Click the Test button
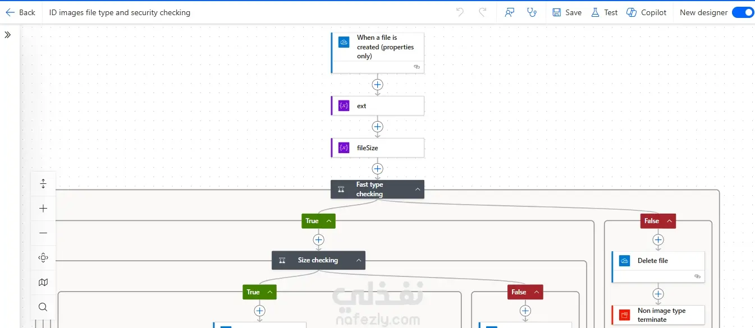Viewport: 755px width, 328px height. click(605, 12)
